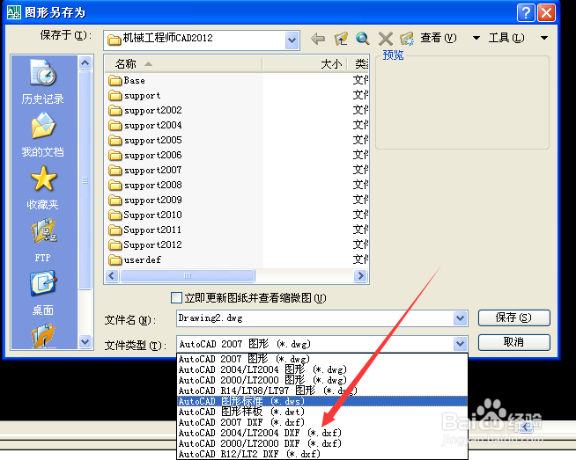
Task: Select the support2007 folder
Action: [x=145, y=171]
